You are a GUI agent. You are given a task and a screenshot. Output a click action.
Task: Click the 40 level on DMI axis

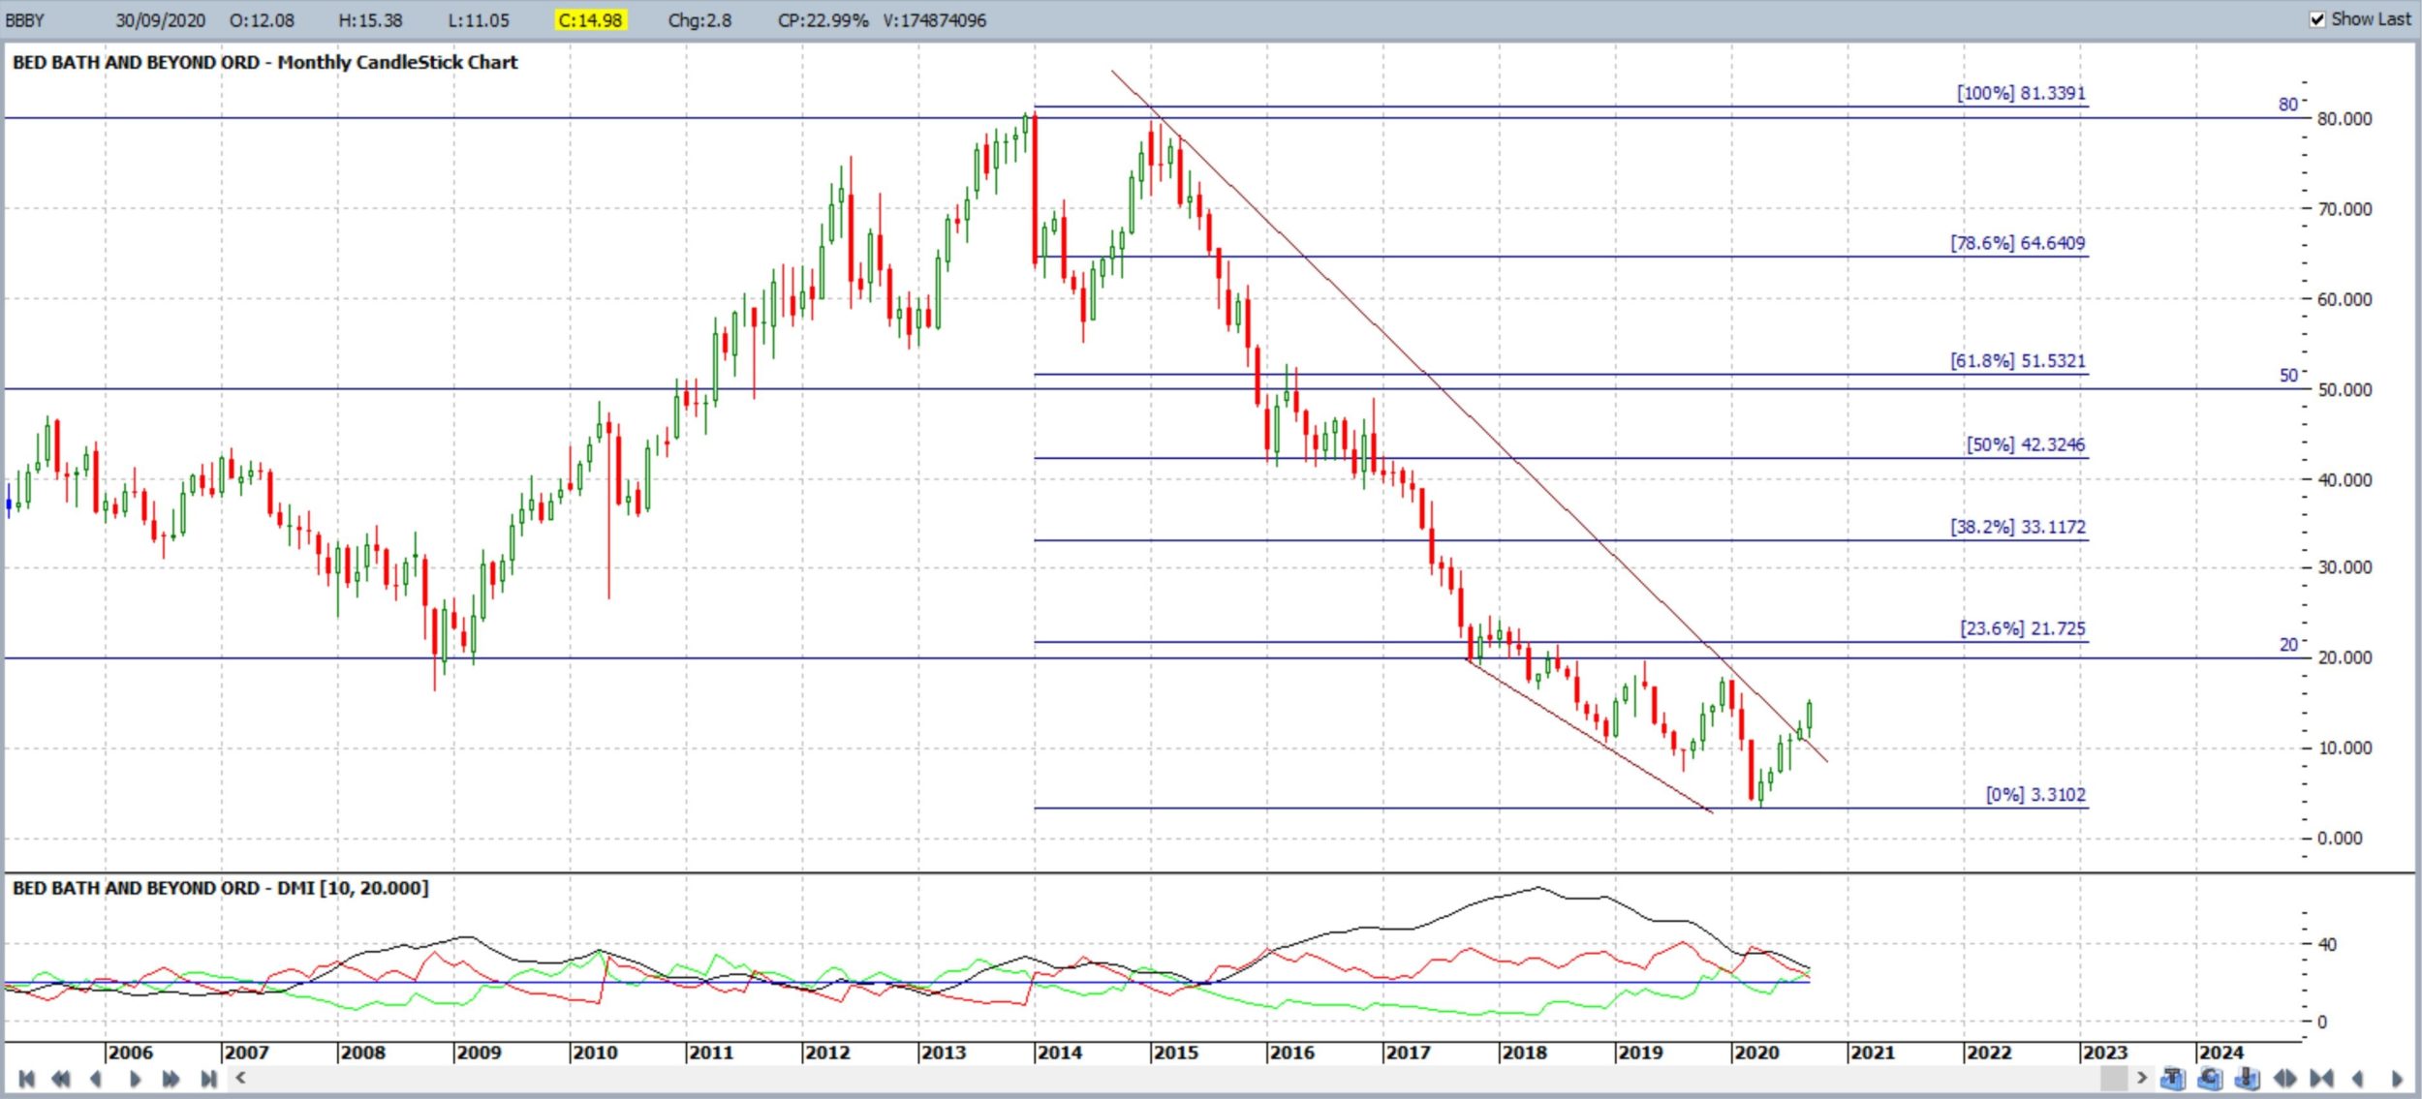pos(2328,945)
